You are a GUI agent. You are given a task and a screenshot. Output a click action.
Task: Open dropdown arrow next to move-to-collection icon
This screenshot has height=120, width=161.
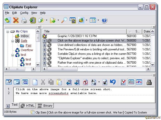[58, 20]
